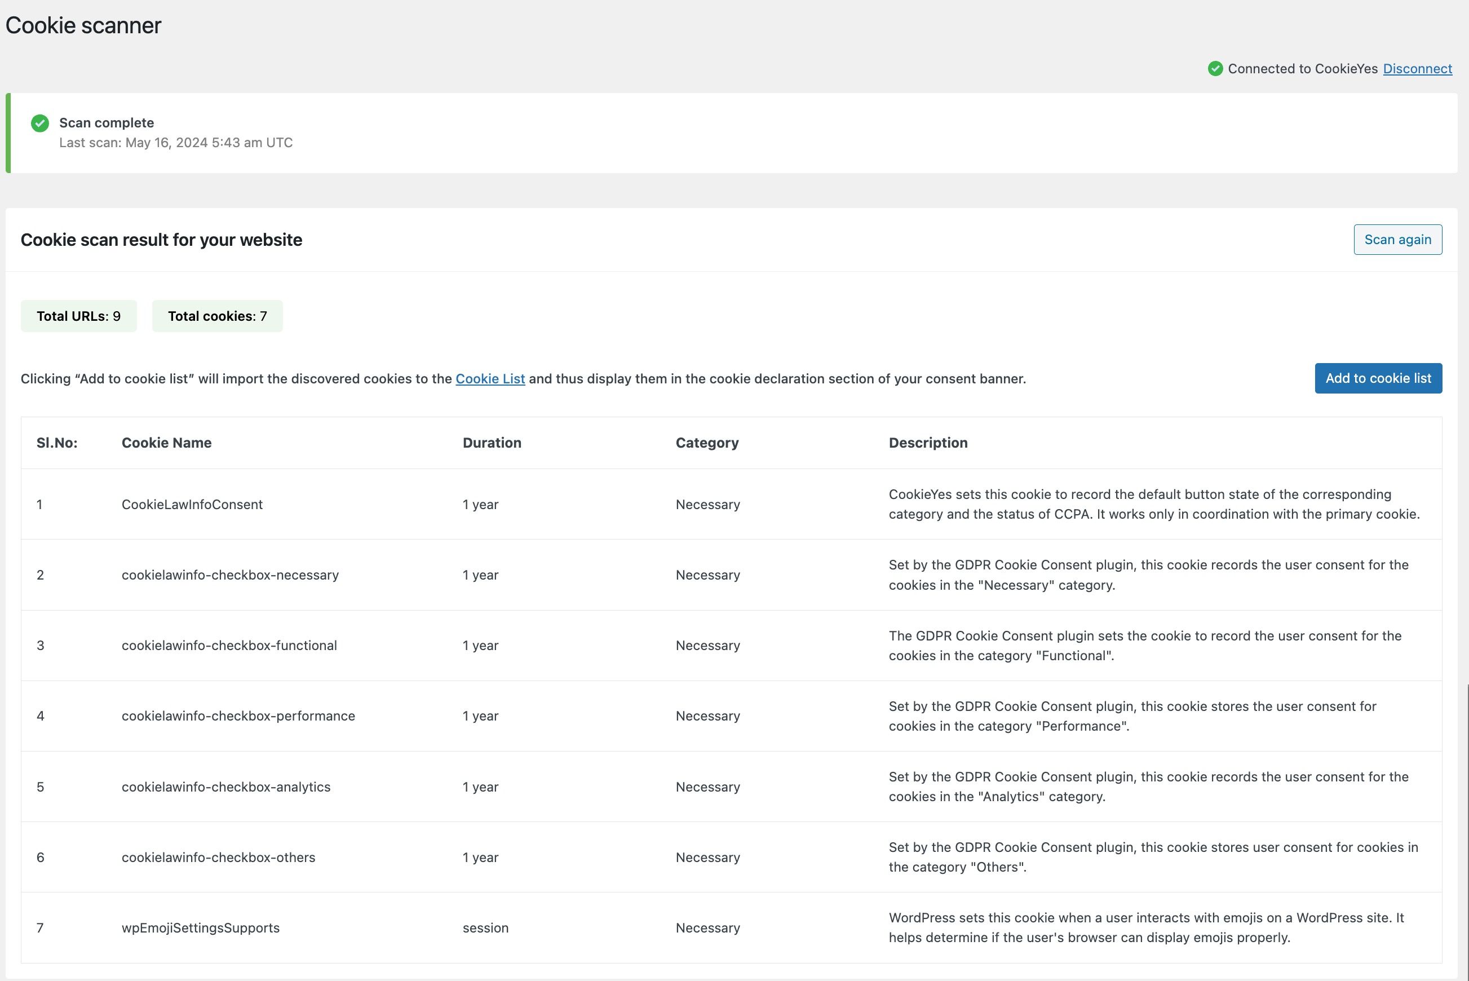
Task: Click the page scrollbar on the right edge
Action: [x=1467, y=832]
